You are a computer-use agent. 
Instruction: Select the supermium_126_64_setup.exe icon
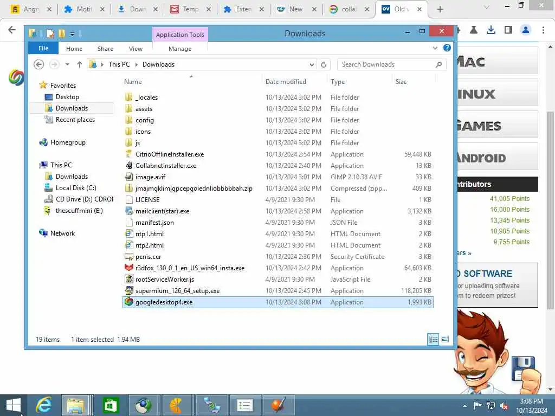coord(129,291)
